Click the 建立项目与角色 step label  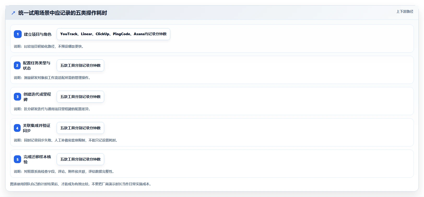click(x=38, y=34)
